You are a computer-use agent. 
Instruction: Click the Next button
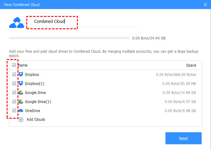(x=184, y=138)
